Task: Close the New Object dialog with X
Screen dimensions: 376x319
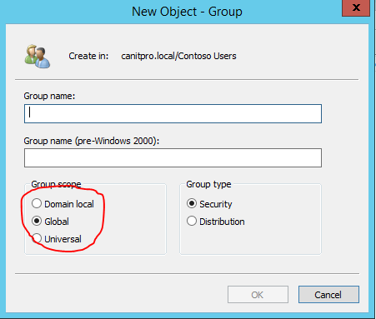Action: coord(356,7)
